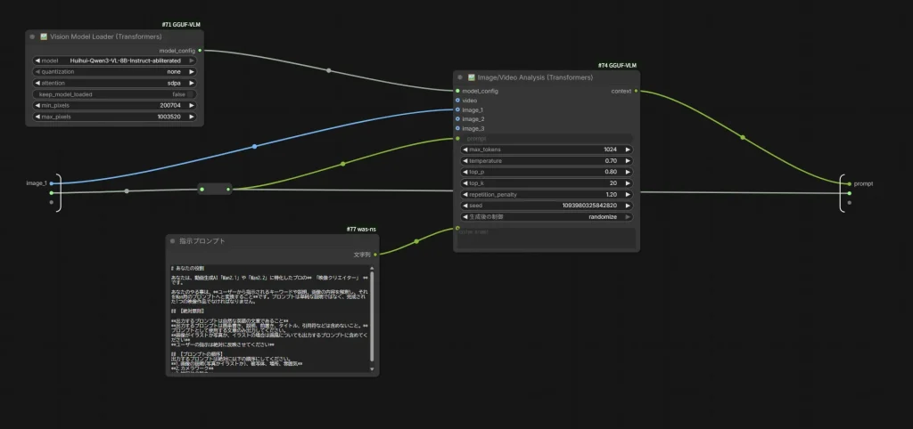Click the video input port

tap(457, 101)
